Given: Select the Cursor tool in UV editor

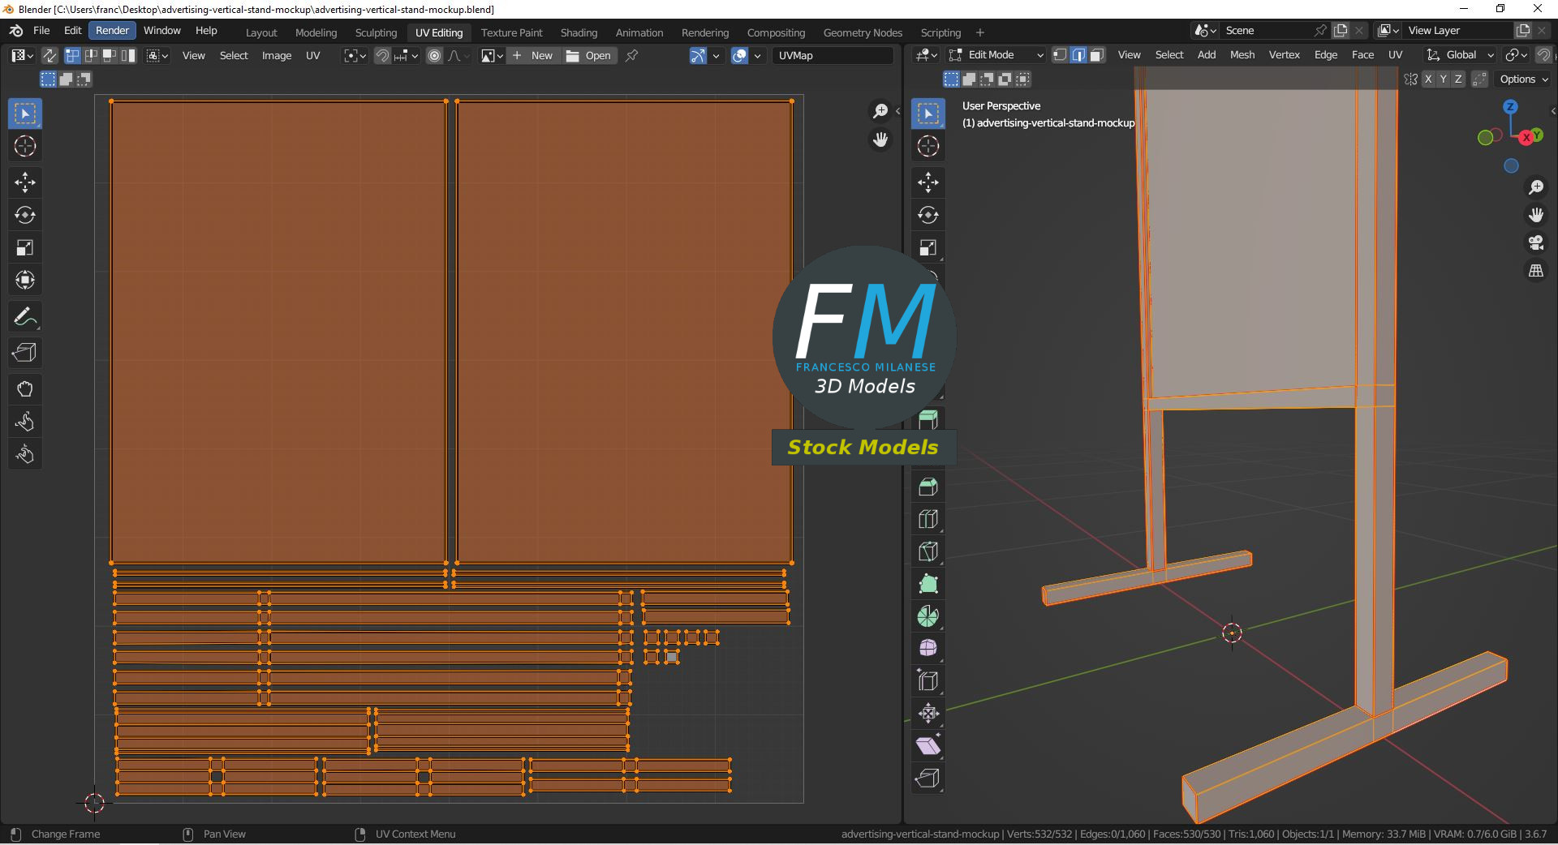Looking at the screenshot, I should click(x=25, y=146).
